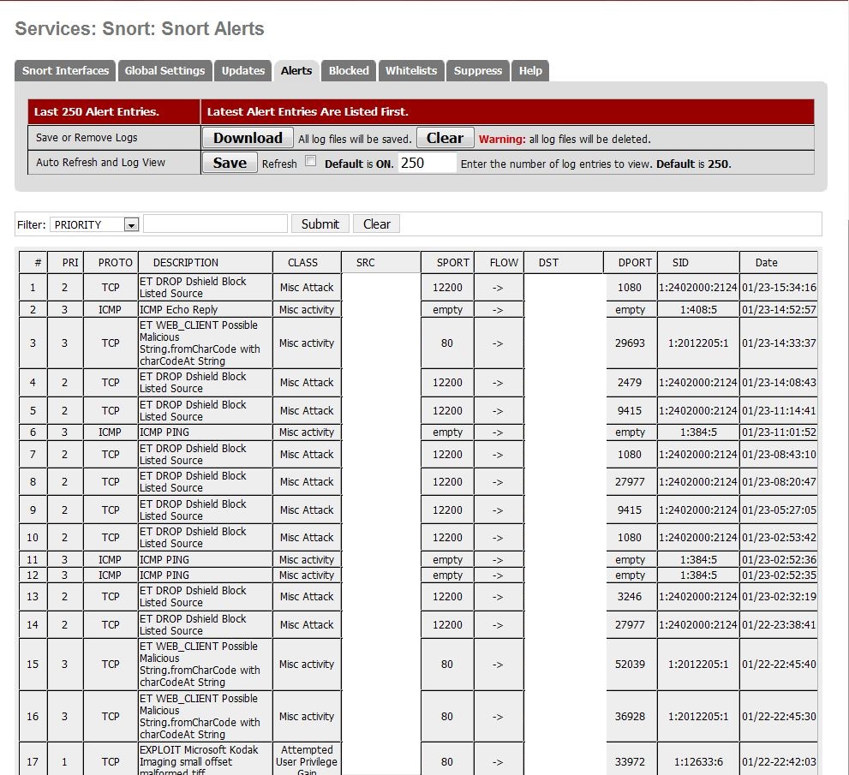Click the date 01/22-22:45:40

click(779, 664)
